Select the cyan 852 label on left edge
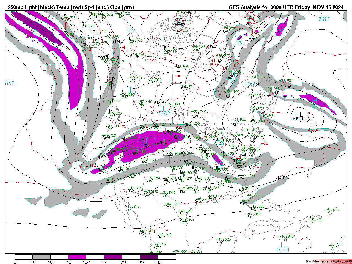Viewport: 352px width, 264px height. point(10,83)
